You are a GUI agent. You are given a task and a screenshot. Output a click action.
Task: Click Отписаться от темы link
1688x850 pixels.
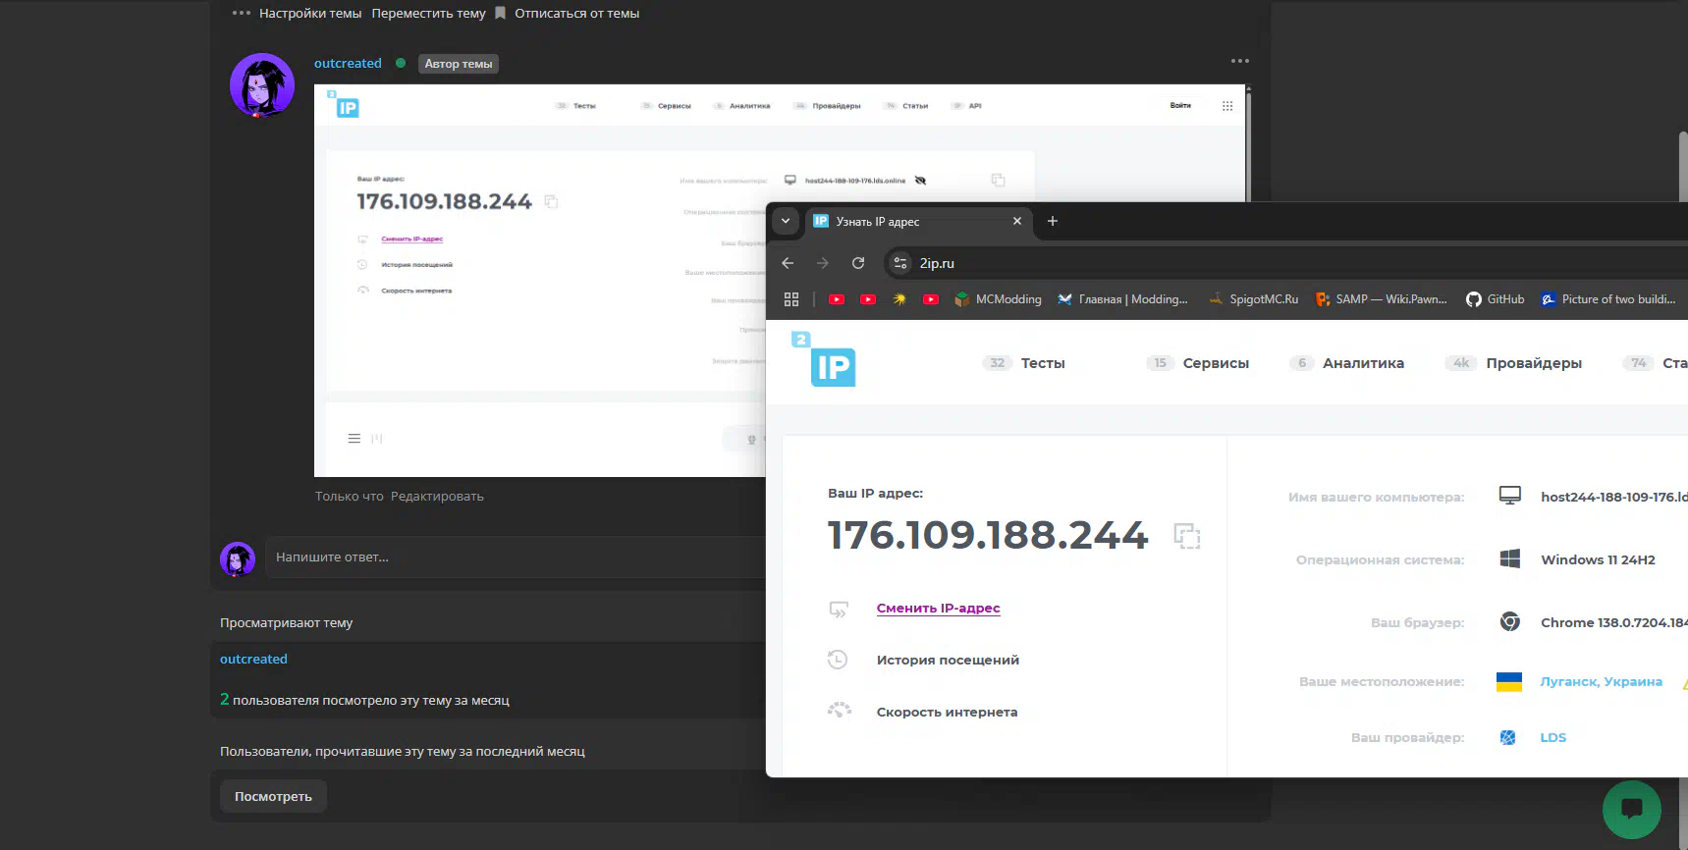pos(577,13)
